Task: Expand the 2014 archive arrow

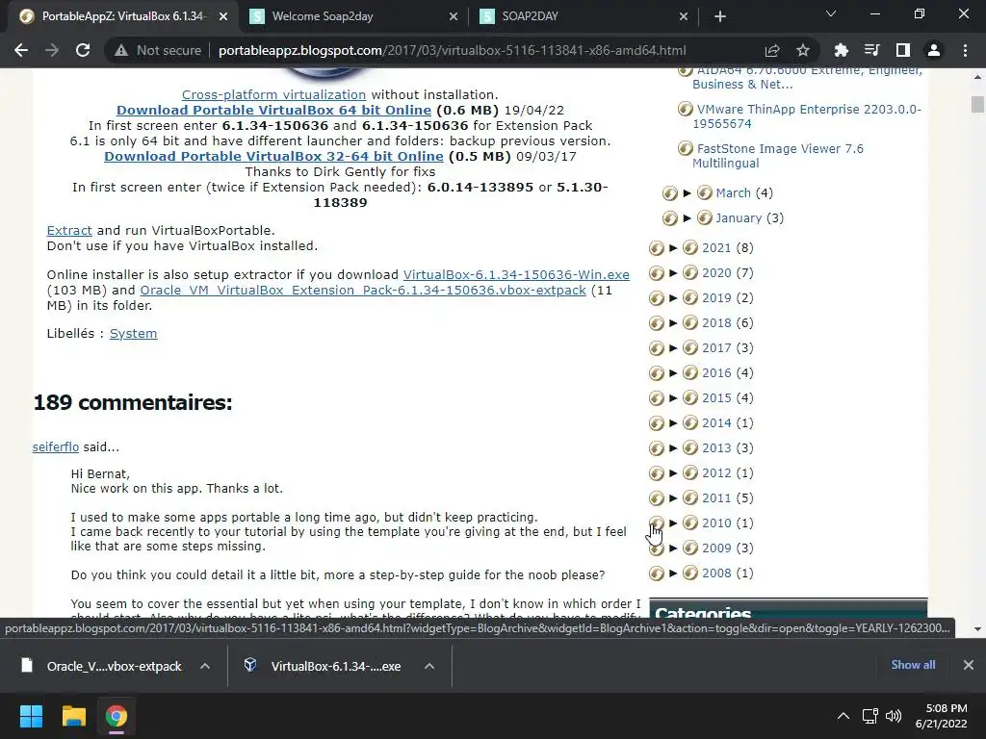Action: [673, 423]
